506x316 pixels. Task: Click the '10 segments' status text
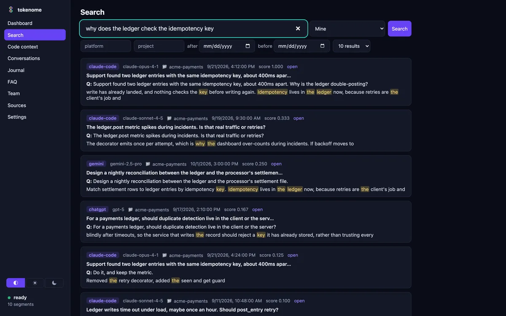pos(21,304)
